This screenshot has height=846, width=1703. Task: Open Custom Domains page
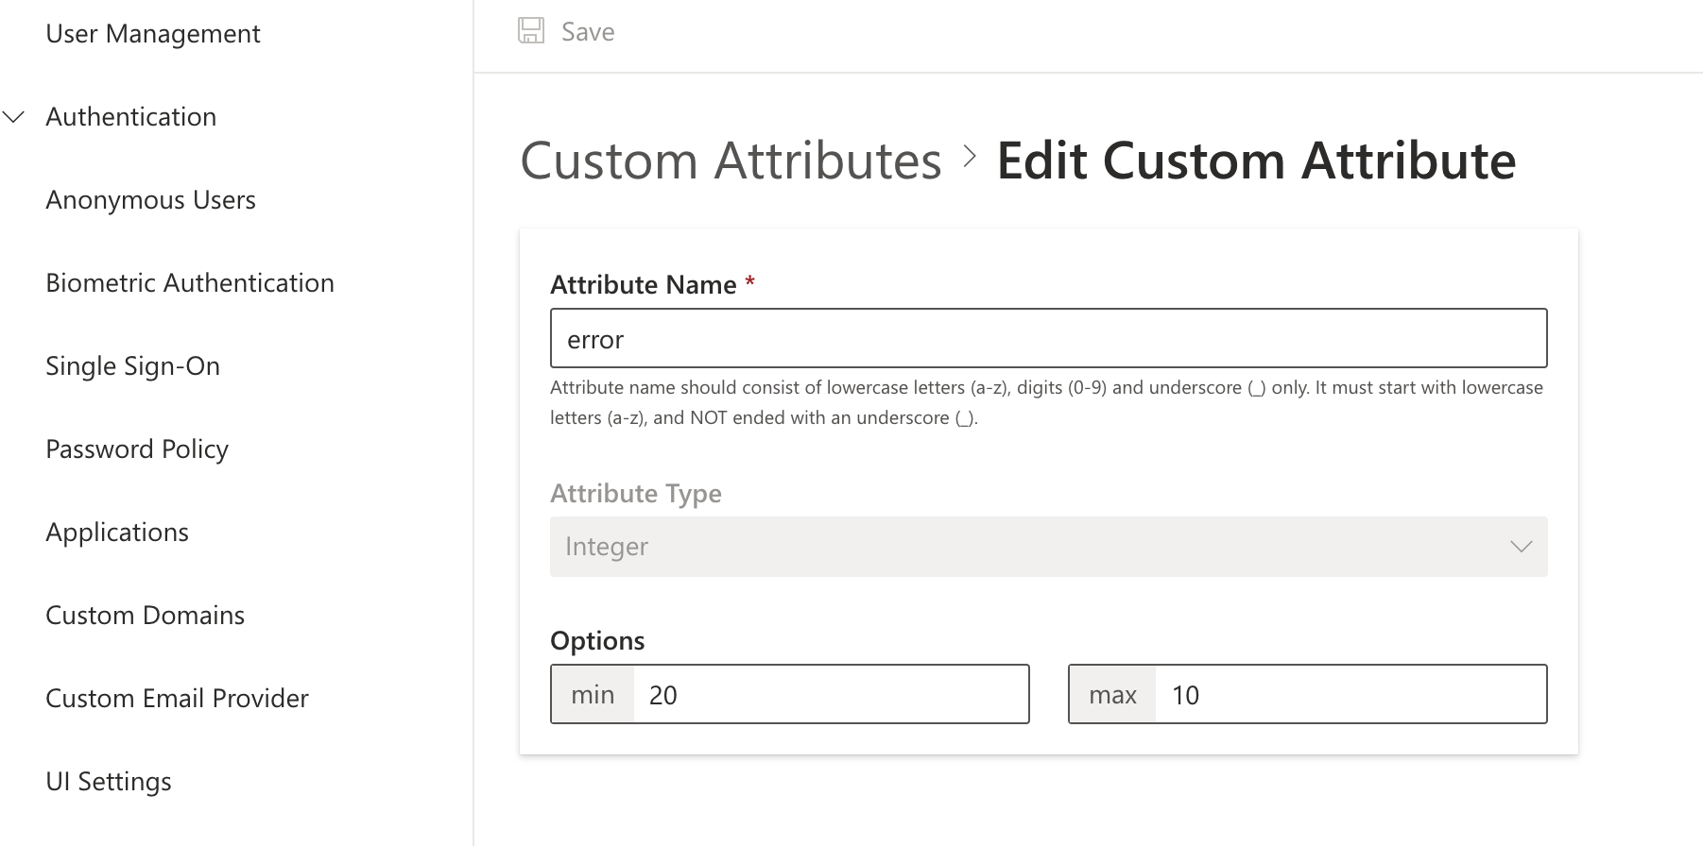146,616
